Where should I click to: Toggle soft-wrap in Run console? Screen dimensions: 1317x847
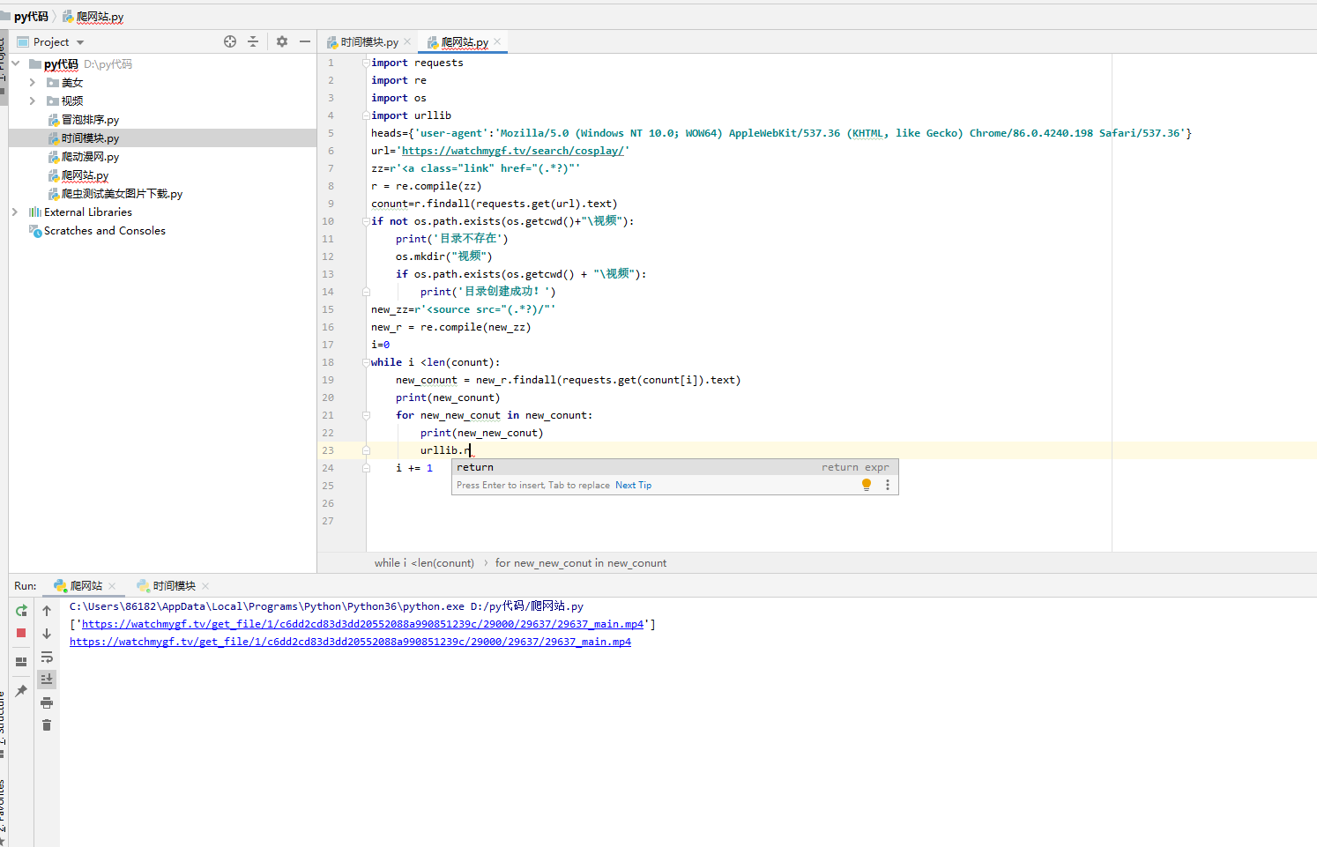click(47, 657)
